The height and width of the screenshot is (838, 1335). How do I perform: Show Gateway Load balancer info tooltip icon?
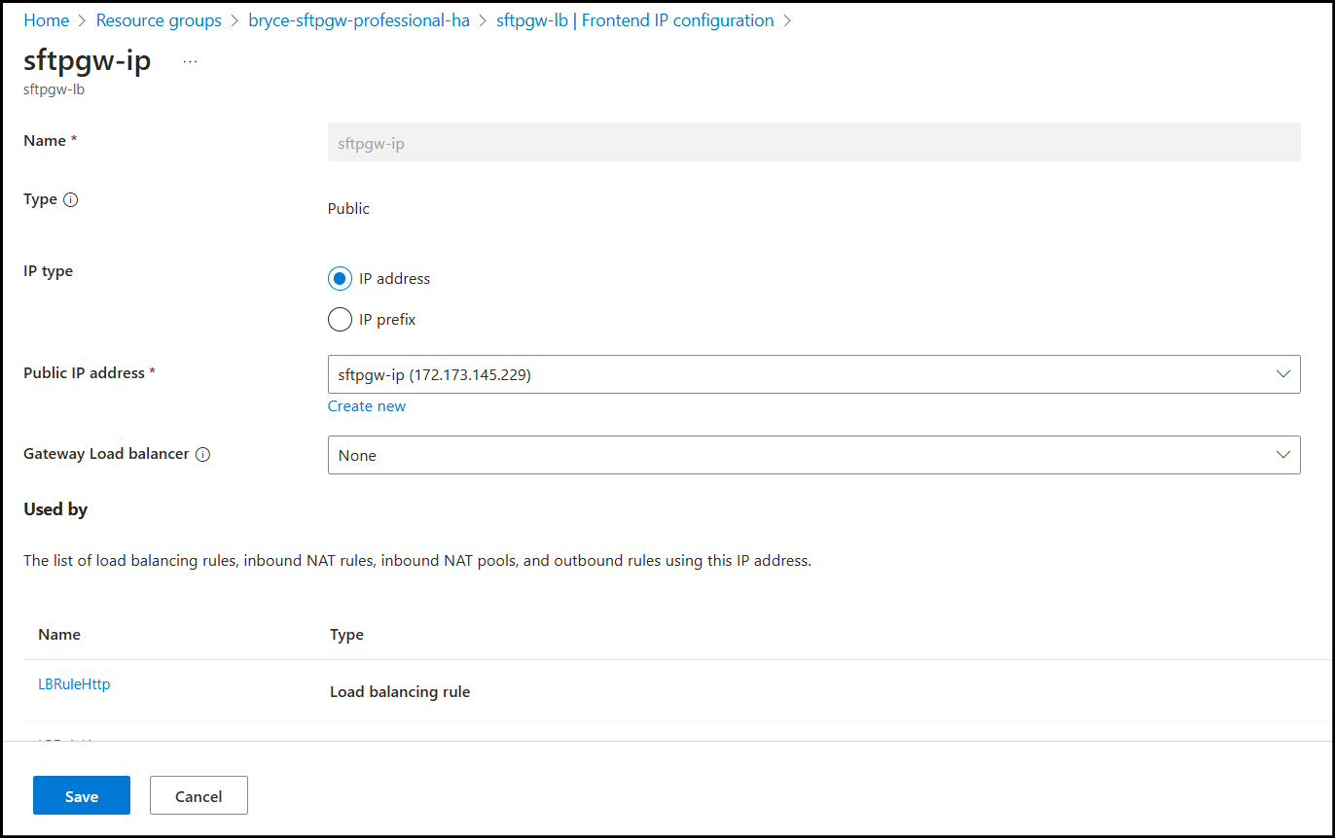click(x=202, y=454)
